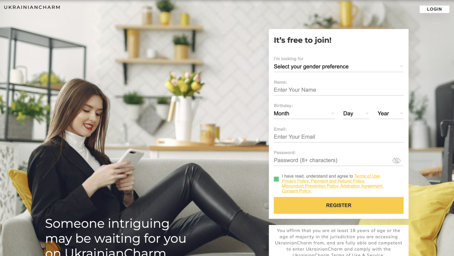Screen dimensions: 454x256
Task: Open the Arbitration Agreement link
Action: point(362,186)
